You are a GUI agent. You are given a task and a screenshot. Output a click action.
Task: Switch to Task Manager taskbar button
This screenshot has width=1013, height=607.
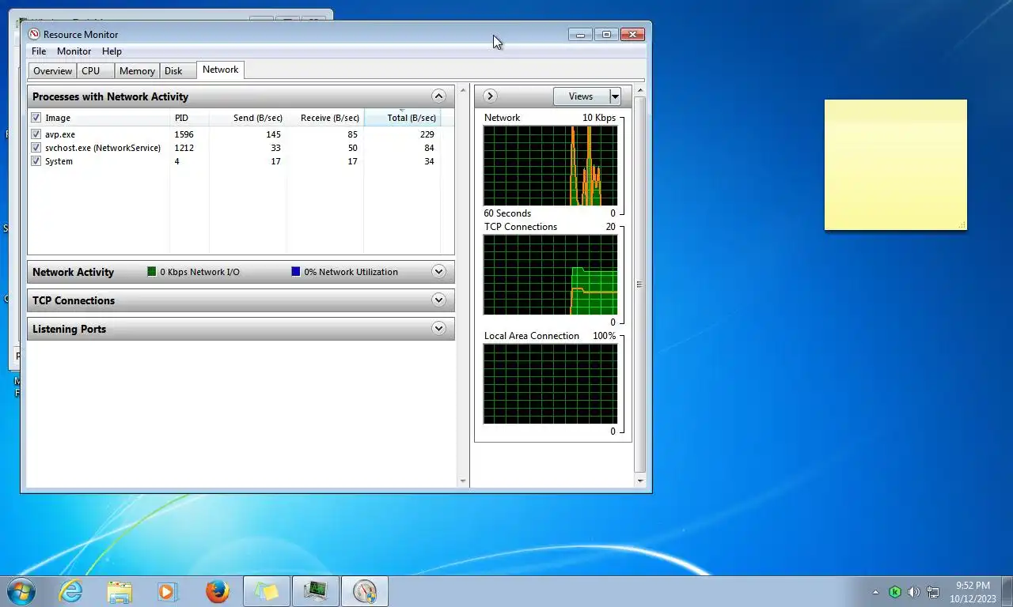316,591
